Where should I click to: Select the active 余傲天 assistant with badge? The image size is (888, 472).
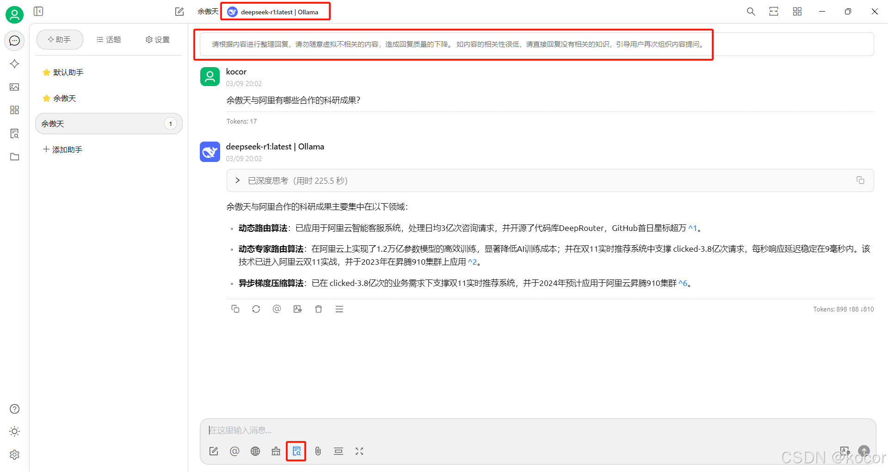point(109,124)
